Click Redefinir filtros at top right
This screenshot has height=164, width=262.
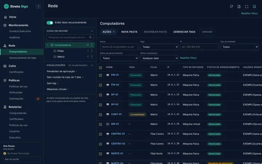click(x=249, y=13)
